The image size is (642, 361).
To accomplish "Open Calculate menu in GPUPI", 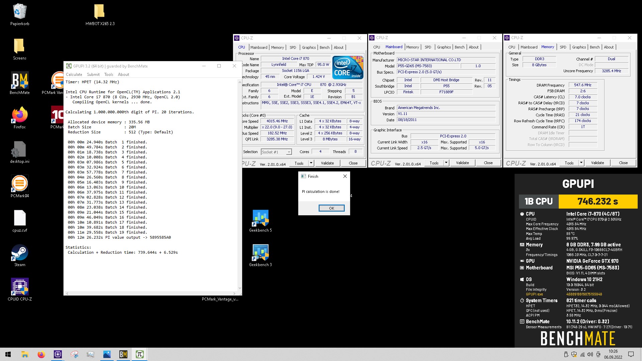I will (x=74, y=75).
